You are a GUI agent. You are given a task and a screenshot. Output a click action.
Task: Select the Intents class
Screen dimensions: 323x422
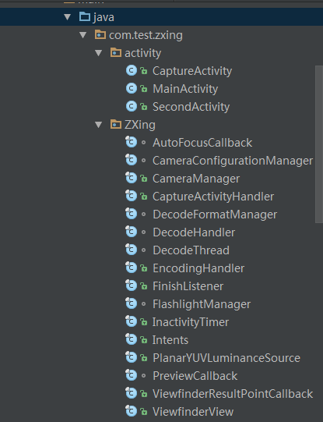[170, 340]
